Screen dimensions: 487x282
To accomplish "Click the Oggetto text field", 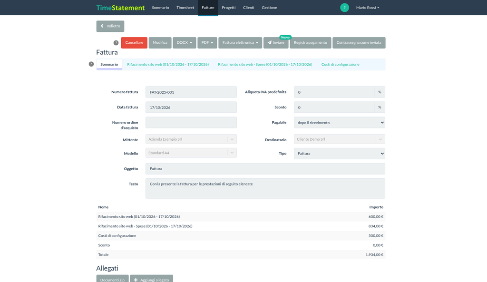I will [265, 169].
